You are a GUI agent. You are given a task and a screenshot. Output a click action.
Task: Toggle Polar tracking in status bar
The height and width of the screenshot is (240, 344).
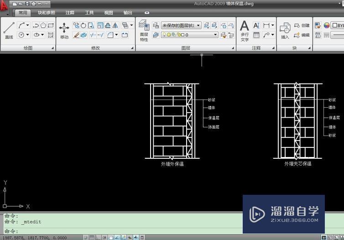click(104, 238)
